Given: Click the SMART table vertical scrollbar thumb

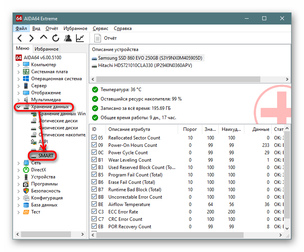Looking at the screenshot, I should tap(287, 174).
